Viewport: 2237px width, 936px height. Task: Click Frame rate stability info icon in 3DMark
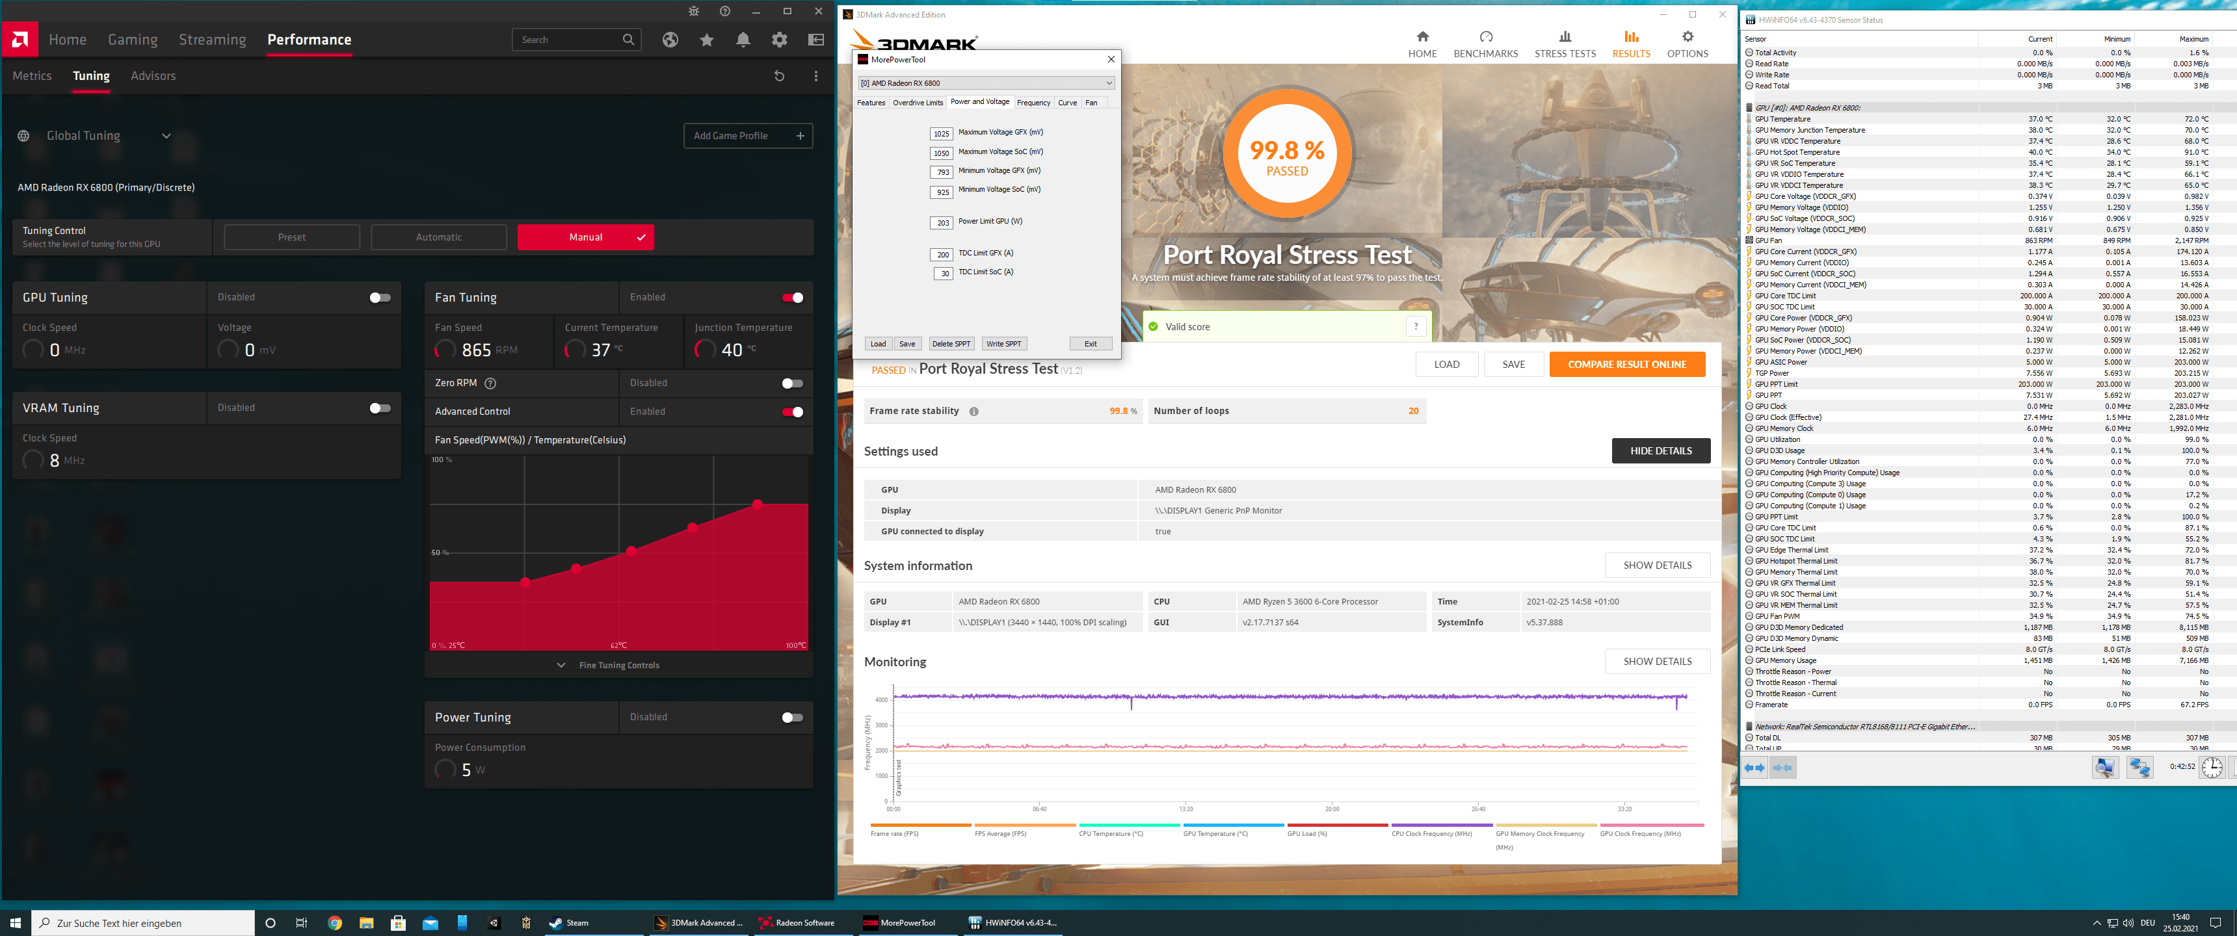(973, 411)
